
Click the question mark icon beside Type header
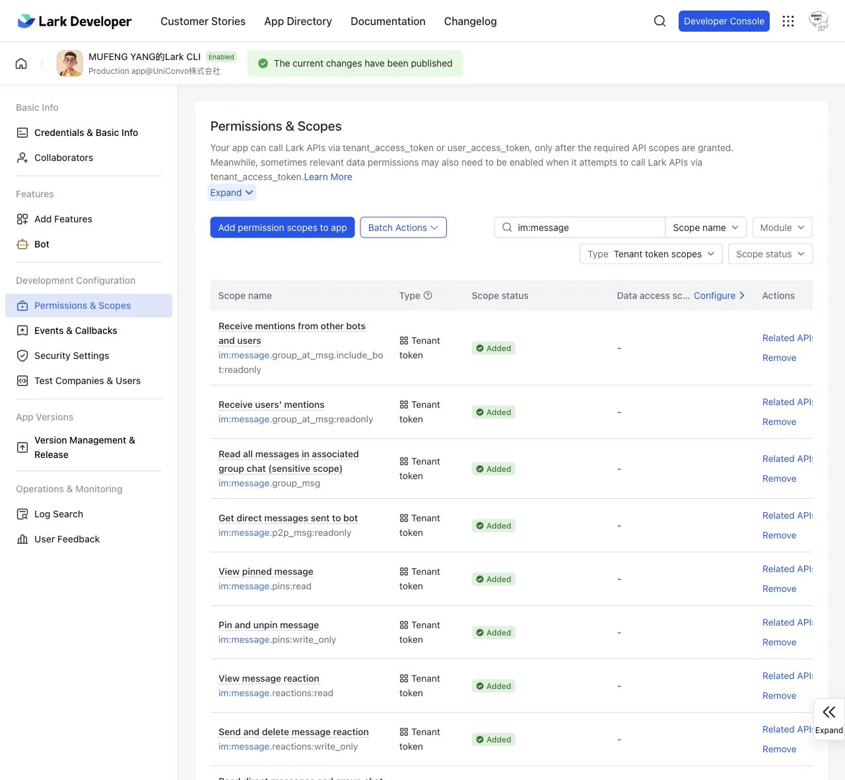click(x=428, y=296)
